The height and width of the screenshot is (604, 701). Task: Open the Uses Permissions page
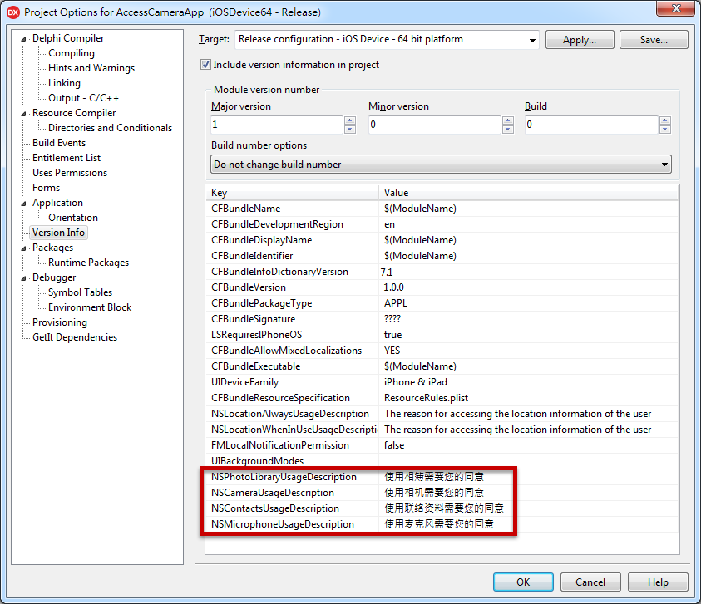70,173
